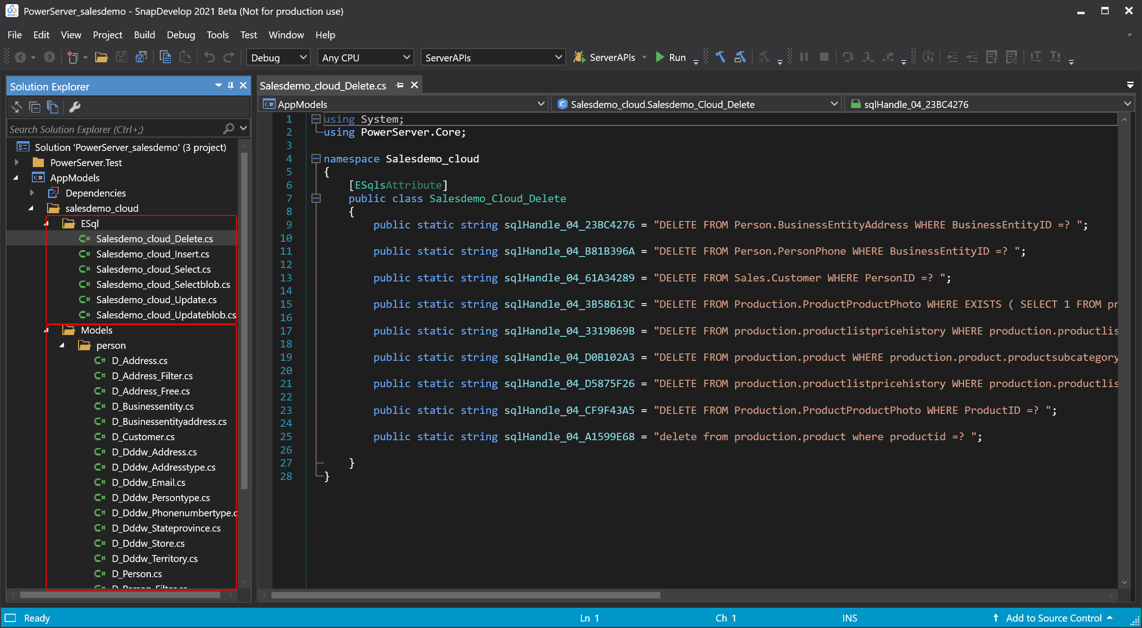This screenshot has width=1142, height=628.
Task: Expand the Models folder in tree
Action: pos(48,329)
